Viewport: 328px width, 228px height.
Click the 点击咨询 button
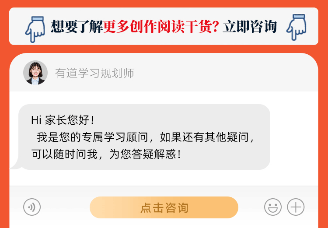click(164, 207)
